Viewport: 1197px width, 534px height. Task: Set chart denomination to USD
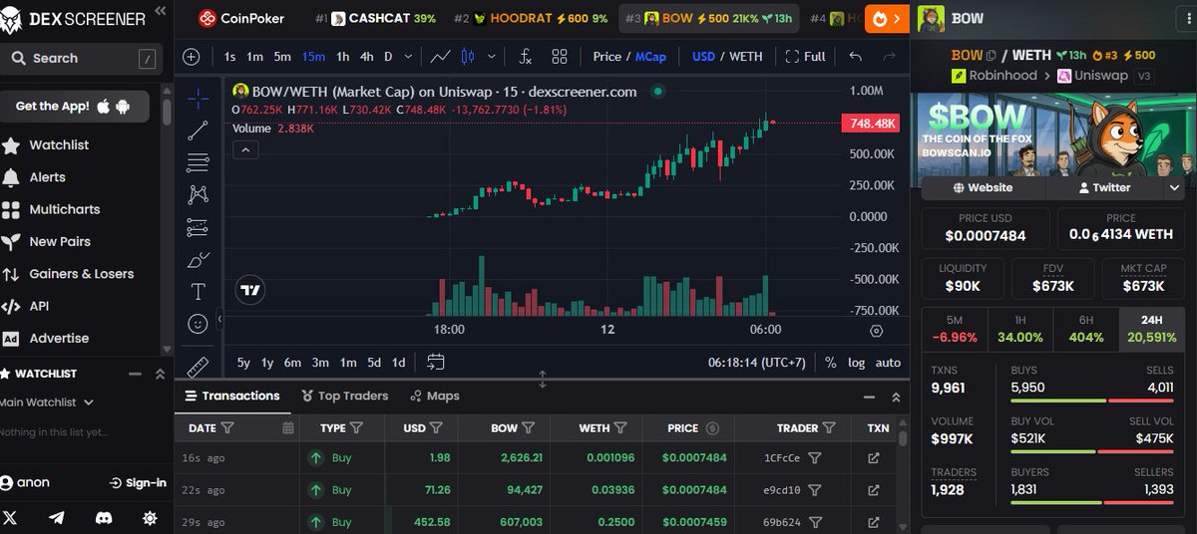(x=703, y=57)
